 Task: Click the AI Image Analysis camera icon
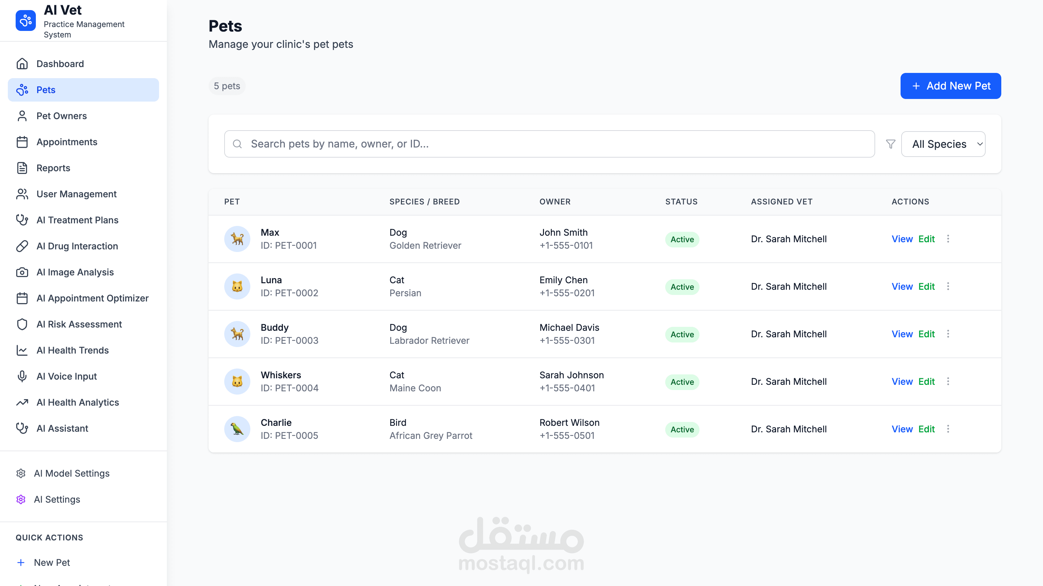[x=22, y=272]
